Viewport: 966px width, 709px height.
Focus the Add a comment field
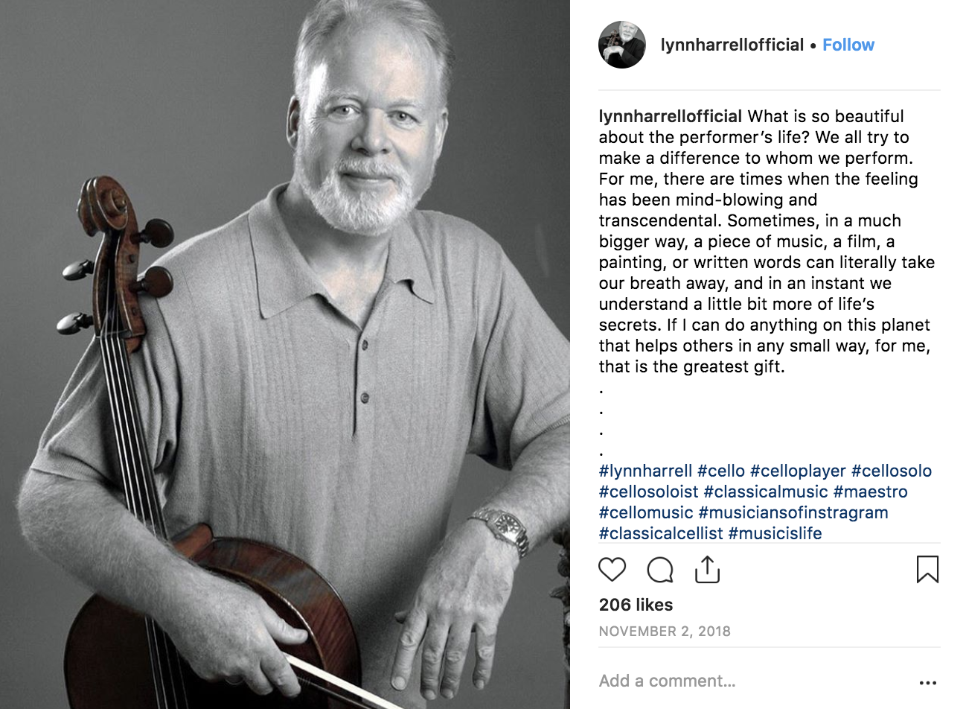(x=752, y=681)
